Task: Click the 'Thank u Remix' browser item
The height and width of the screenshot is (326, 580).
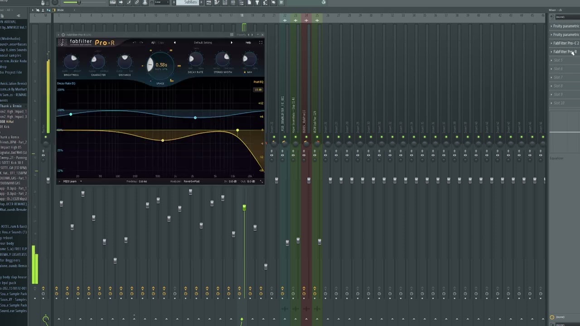Action: click(x=10, y=106)
